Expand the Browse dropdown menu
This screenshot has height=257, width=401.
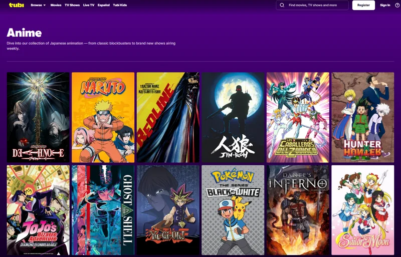tap(38, 5)
